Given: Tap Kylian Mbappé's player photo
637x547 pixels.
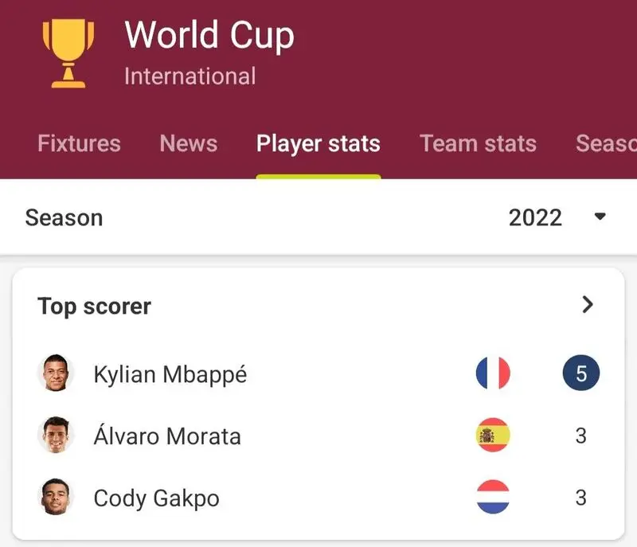Looking at the screenshot, I should point(56,373).
